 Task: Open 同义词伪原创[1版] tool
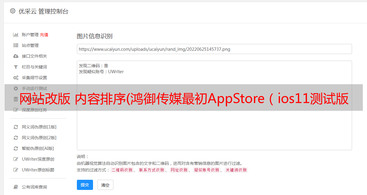tap(39, 127)
